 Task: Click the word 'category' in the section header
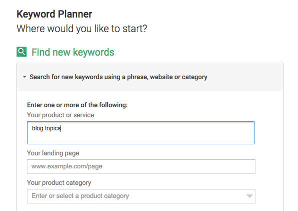click(x=194, y=77)
